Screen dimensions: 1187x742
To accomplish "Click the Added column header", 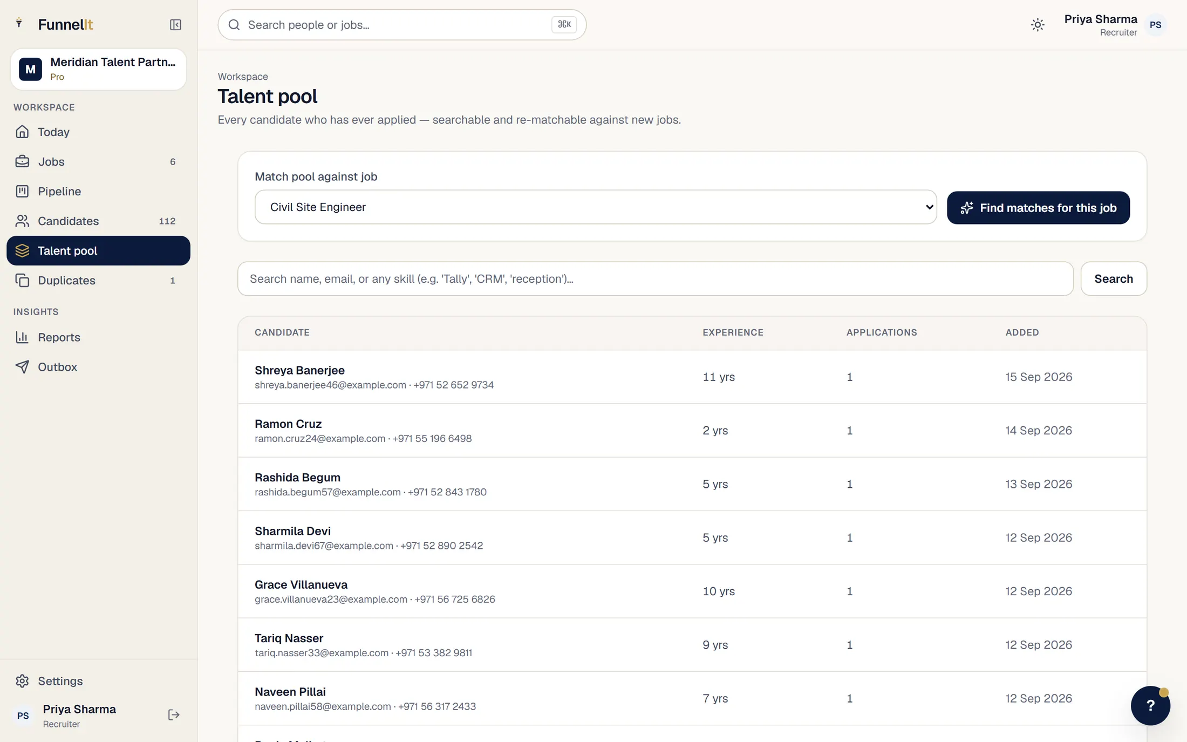I will [1022, 332].
